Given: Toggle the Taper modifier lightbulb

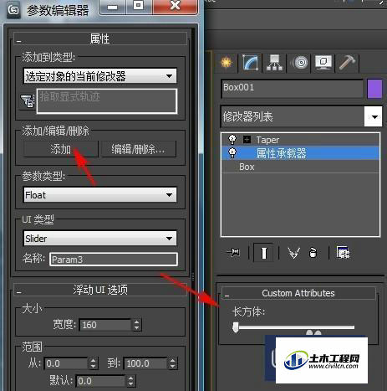Looking at the screenshot, I should 232,139.
